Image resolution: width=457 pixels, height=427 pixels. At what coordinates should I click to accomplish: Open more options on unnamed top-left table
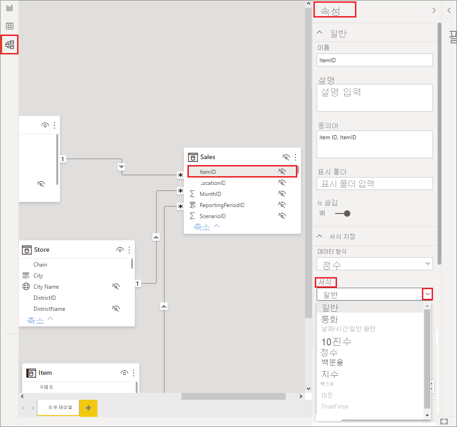coord(54,125)
